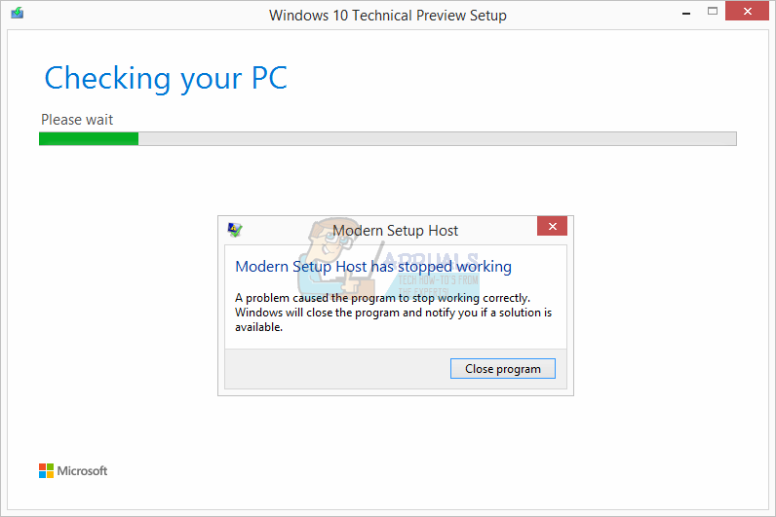The height and width of the screenshot is (517, 776).
Task: Click the Microsoft logo
Action: [73, 470]
